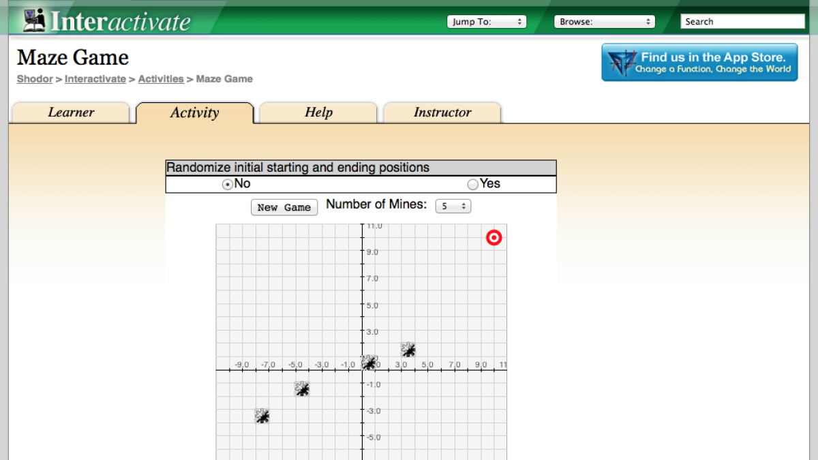Click the mine at the grid origin
Screen dimensions: 818x460
(x=368, y=363)
